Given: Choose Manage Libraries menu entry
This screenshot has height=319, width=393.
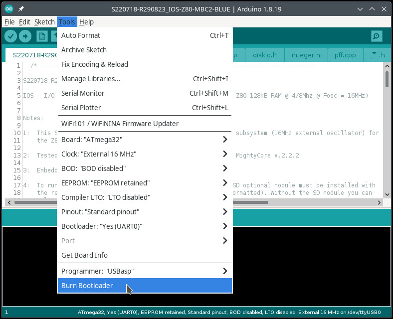Looking at the screenshot, I should coord(145,79).
